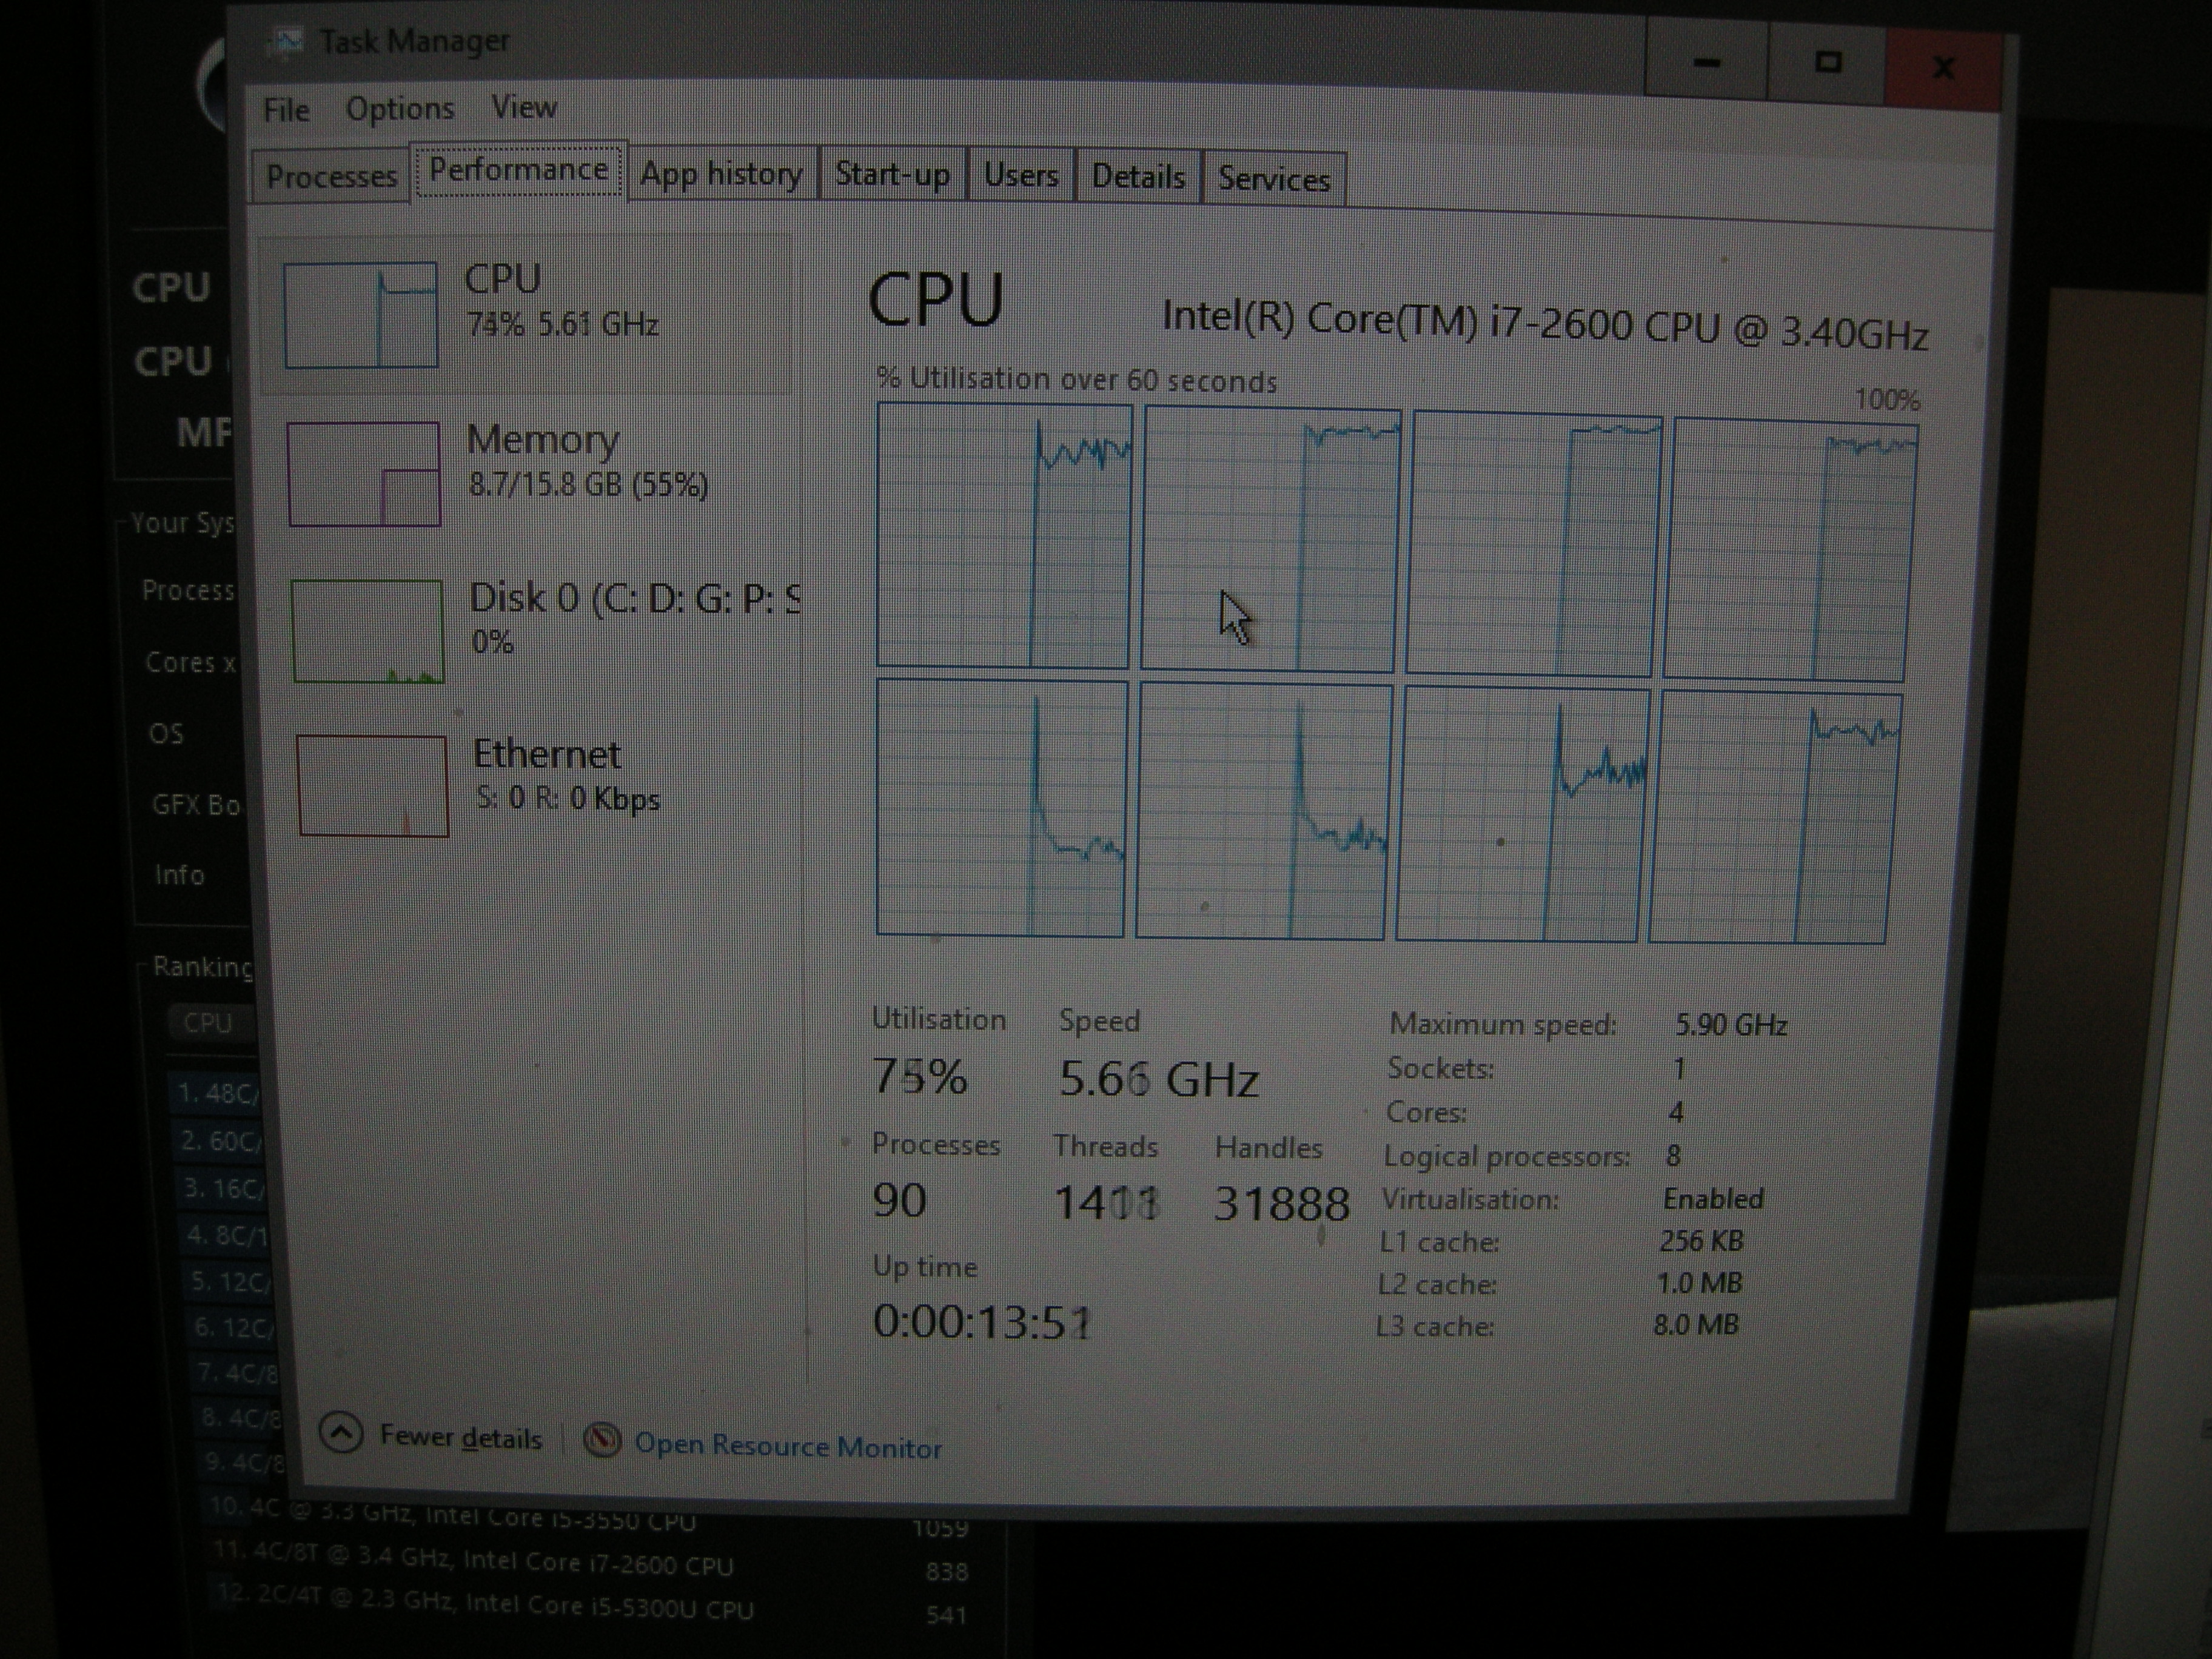Select the Disk 0 mini graph thumbnail

click(x=368, y=631)
